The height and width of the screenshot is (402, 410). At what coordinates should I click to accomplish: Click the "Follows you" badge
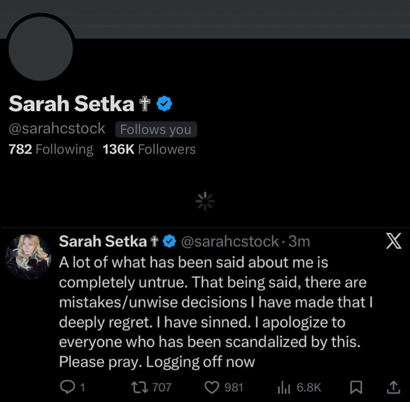[156, 129]
